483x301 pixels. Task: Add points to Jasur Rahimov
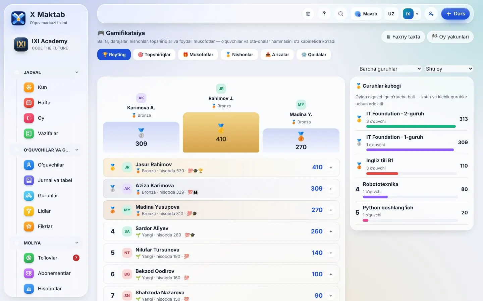331,168
